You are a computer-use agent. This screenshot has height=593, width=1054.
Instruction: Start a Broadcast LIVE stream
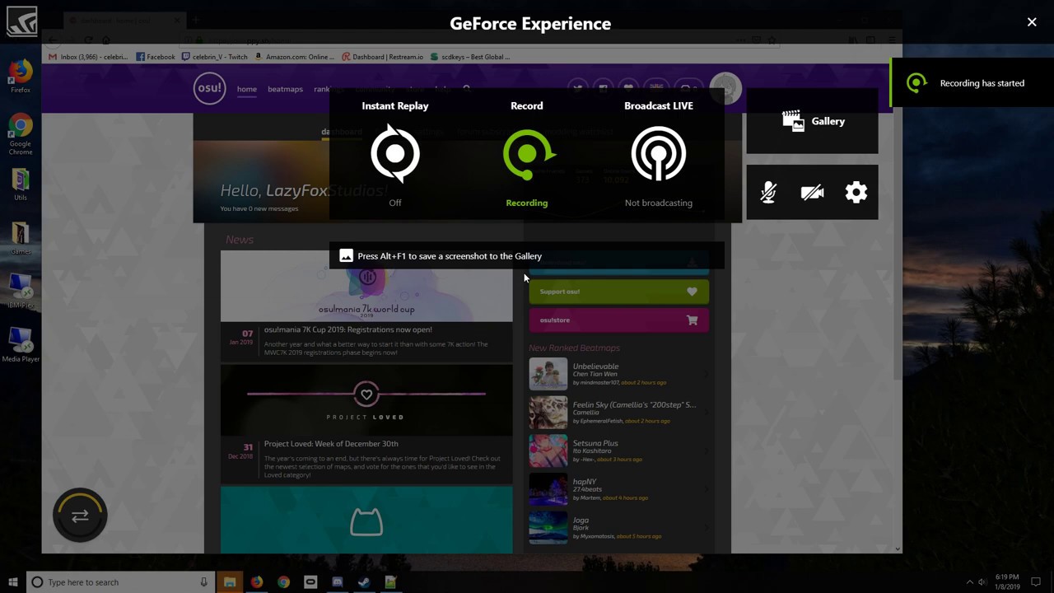tap(659, 154)
